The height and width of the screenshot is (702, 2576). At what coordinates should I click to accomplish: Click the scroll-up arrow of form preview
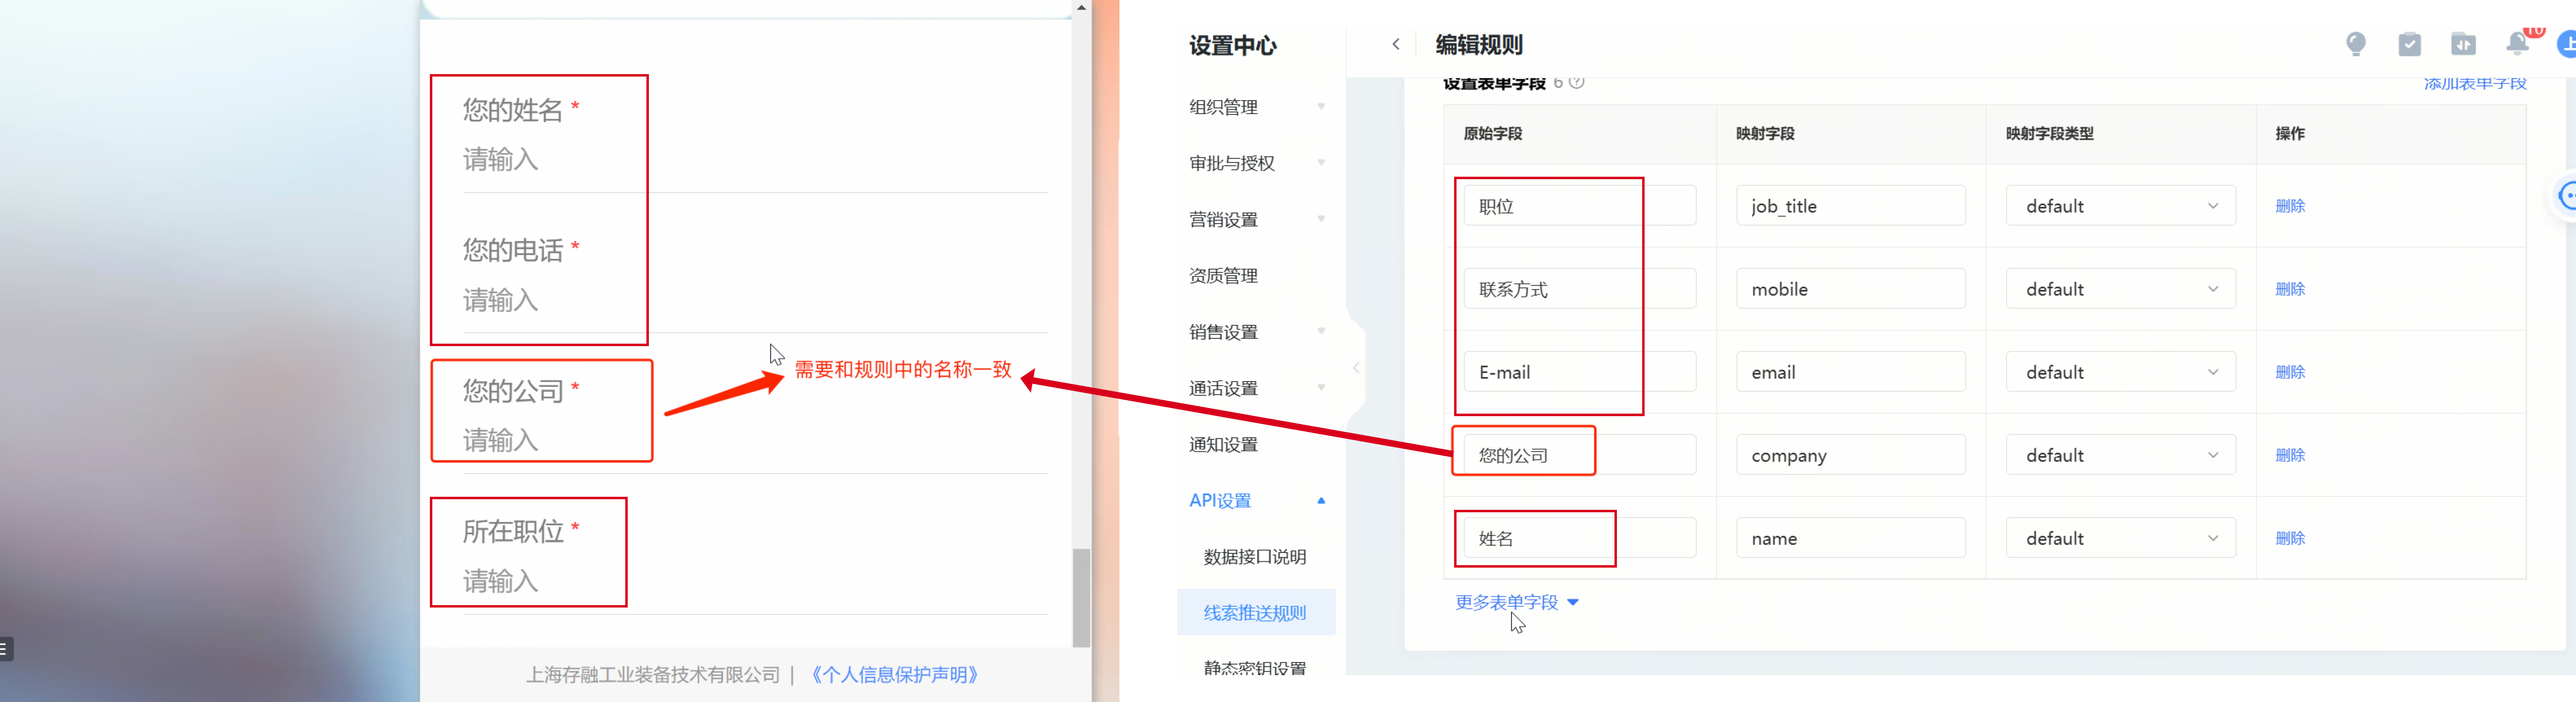(1081, 8)
